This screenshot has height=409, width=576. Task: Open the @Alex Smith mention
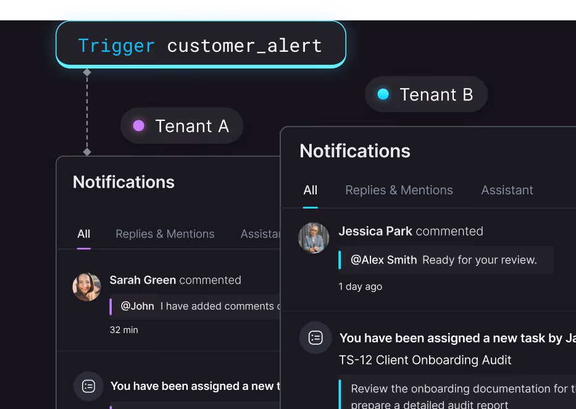click(x=384, y=260)
